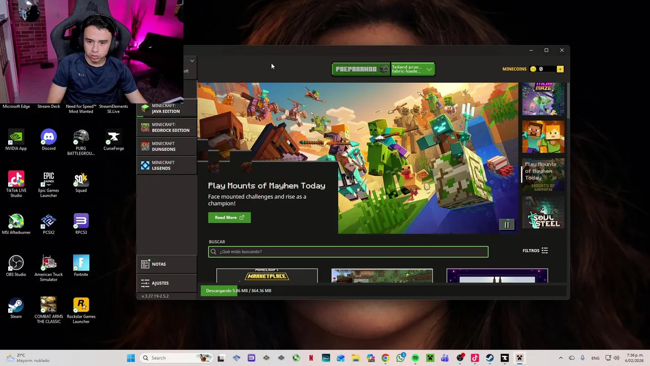
Task: Open the NVIDIA App desktop icon
Action: [x=16, y=141]
